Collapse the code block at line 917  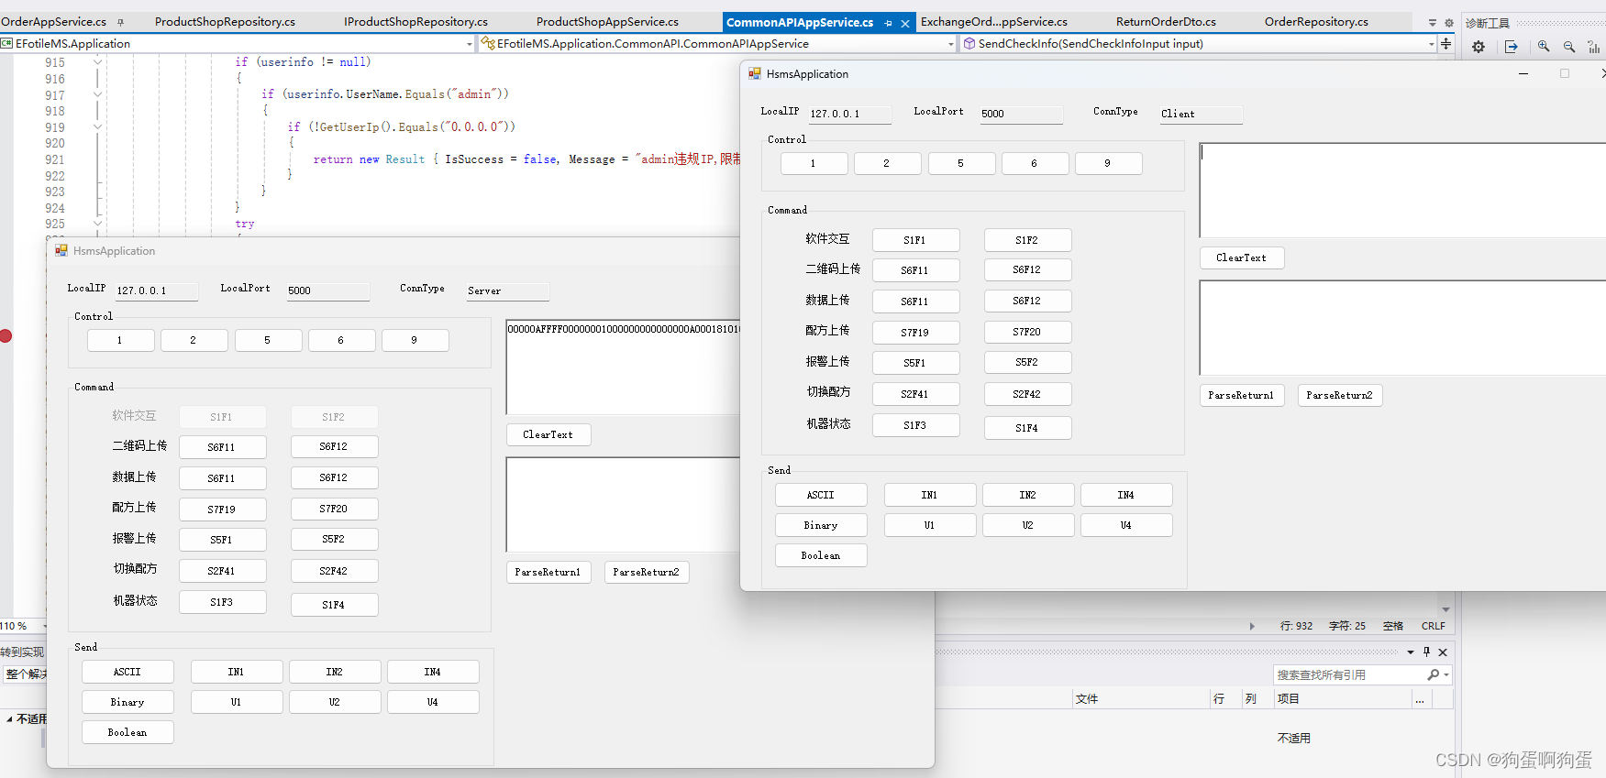click(98, 93)
